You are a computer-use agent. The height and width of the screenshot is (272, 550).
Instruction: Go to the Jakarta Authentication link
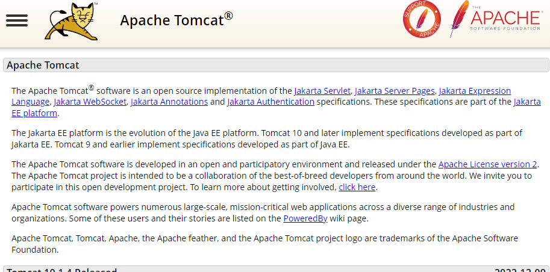[x=270, y=102]
